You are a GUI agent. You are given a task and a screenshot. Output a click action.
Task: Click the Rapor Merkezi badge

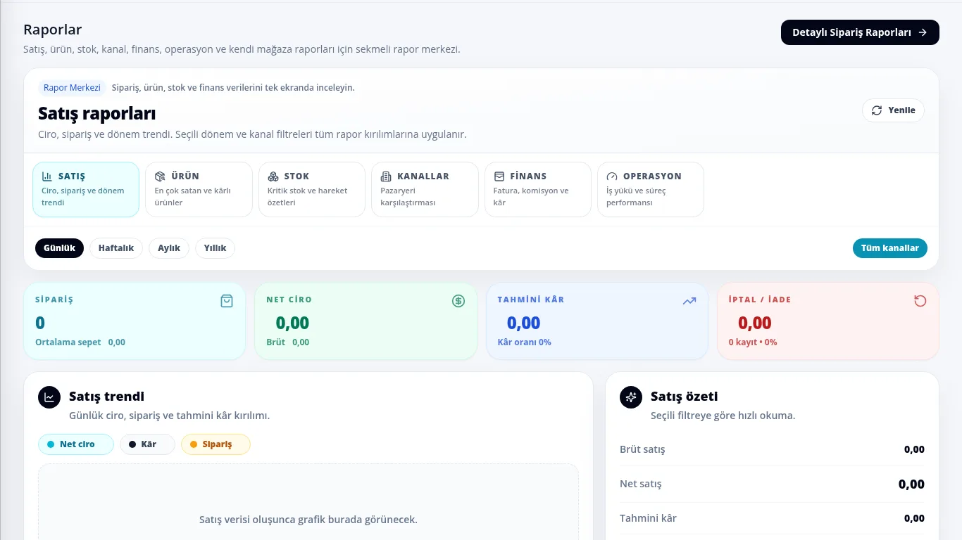point(72,88)
